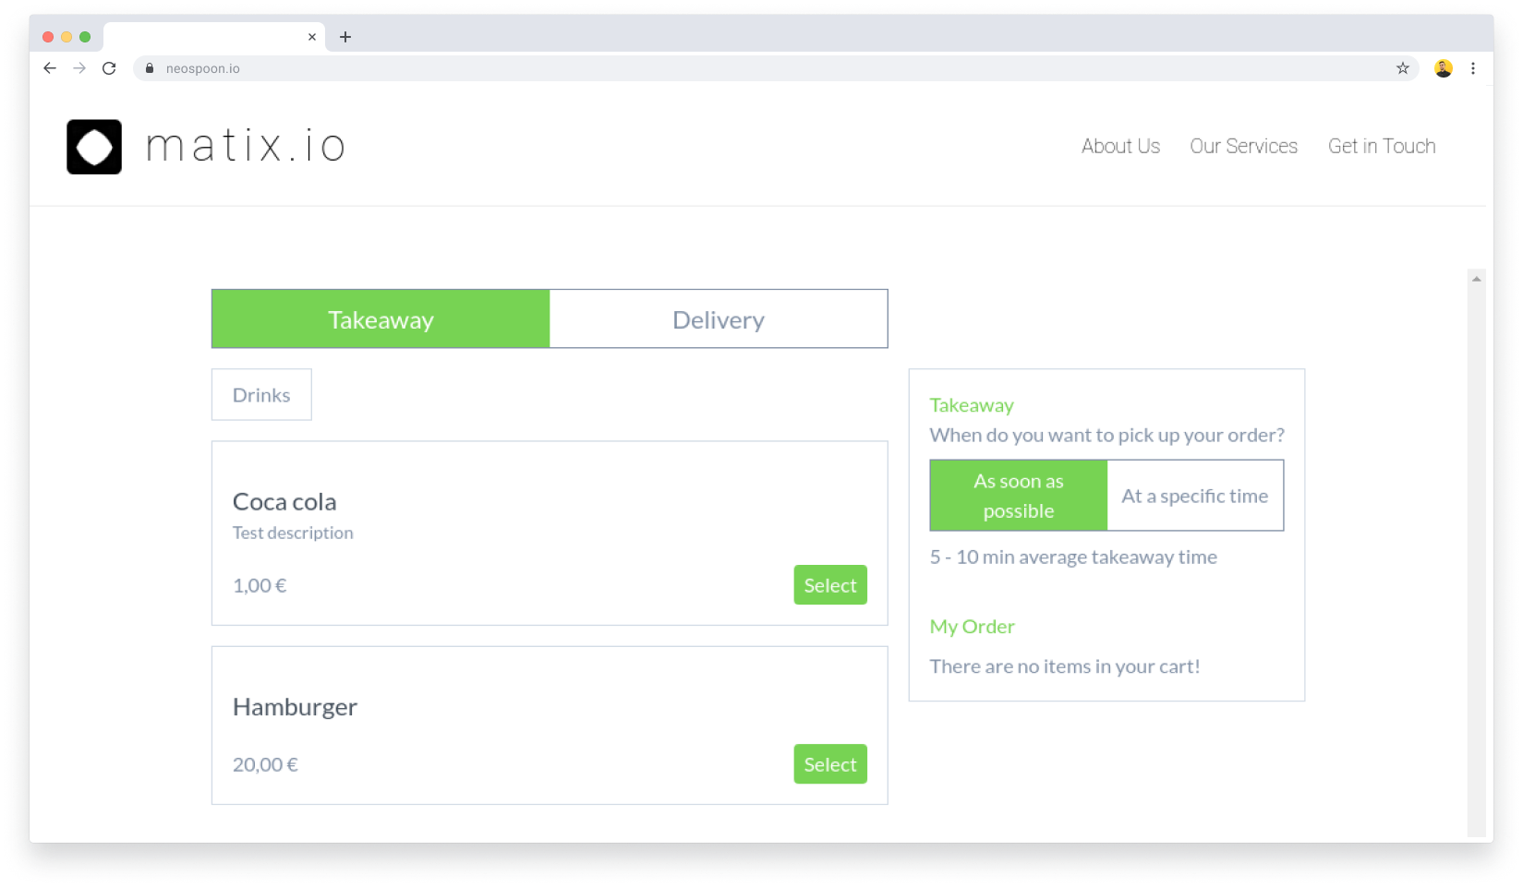
Task: Switch to the Takeaway option
Action: 381,319
